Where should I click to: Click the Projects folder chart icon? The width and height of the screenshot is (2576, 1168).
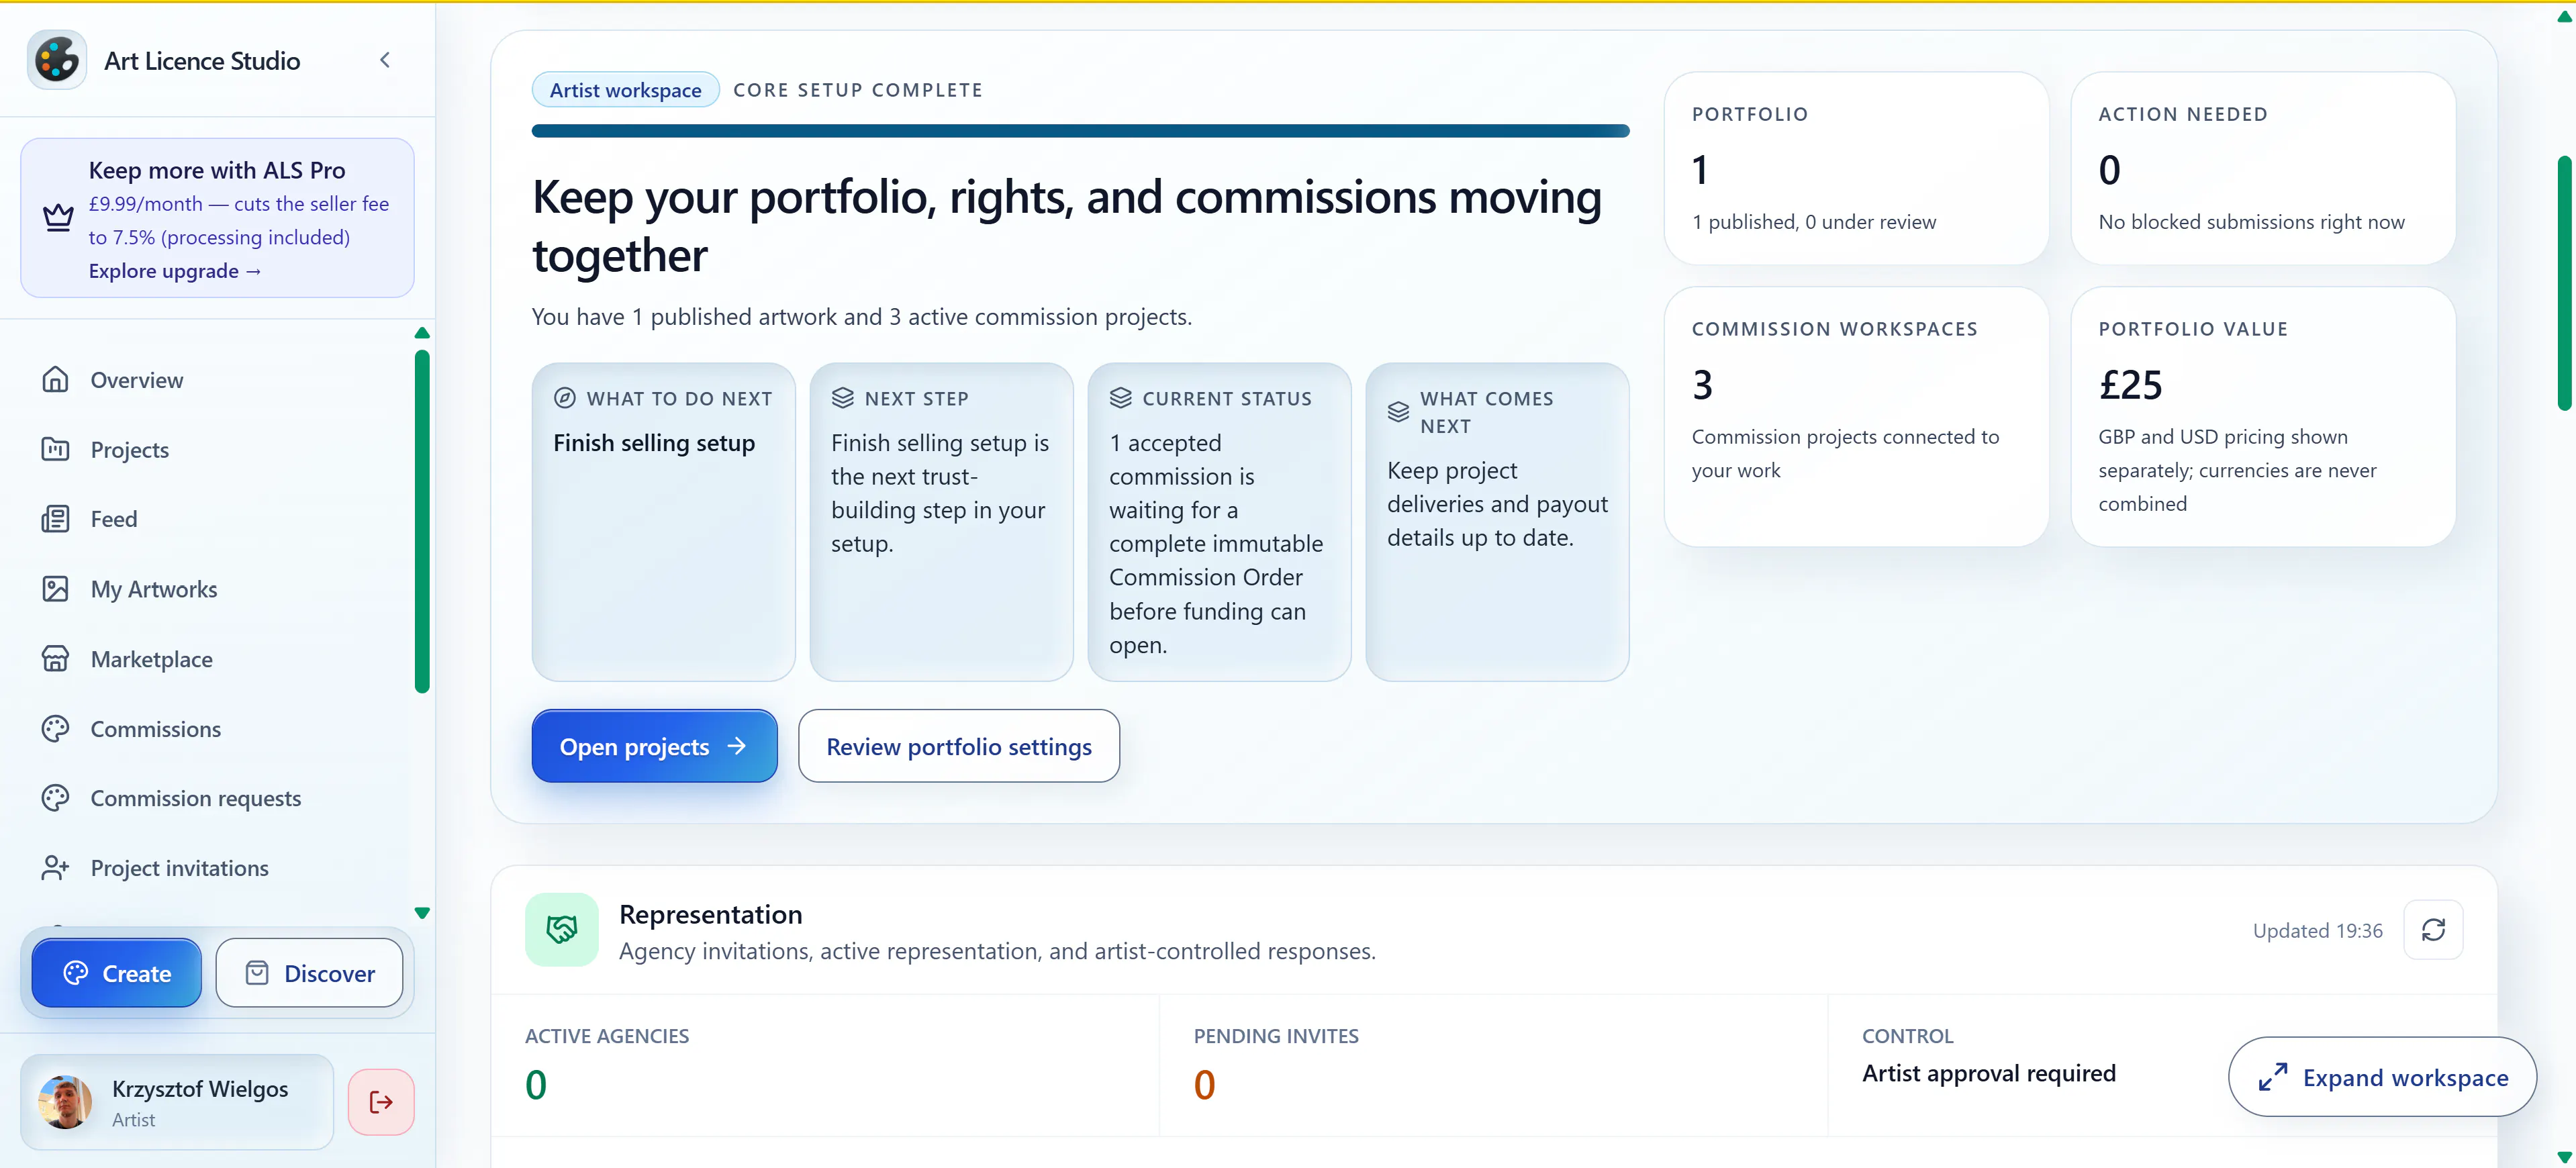click(55, 449)
